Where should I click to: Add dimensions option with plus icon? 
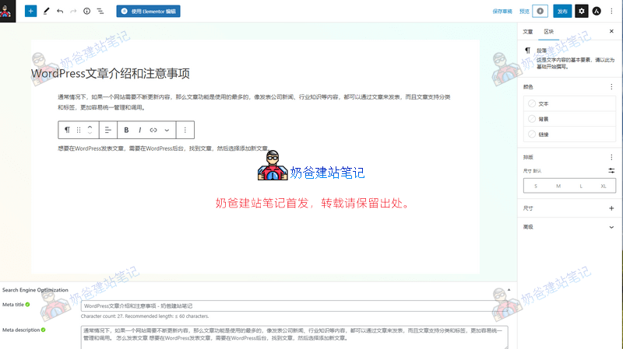coord(611,208)
